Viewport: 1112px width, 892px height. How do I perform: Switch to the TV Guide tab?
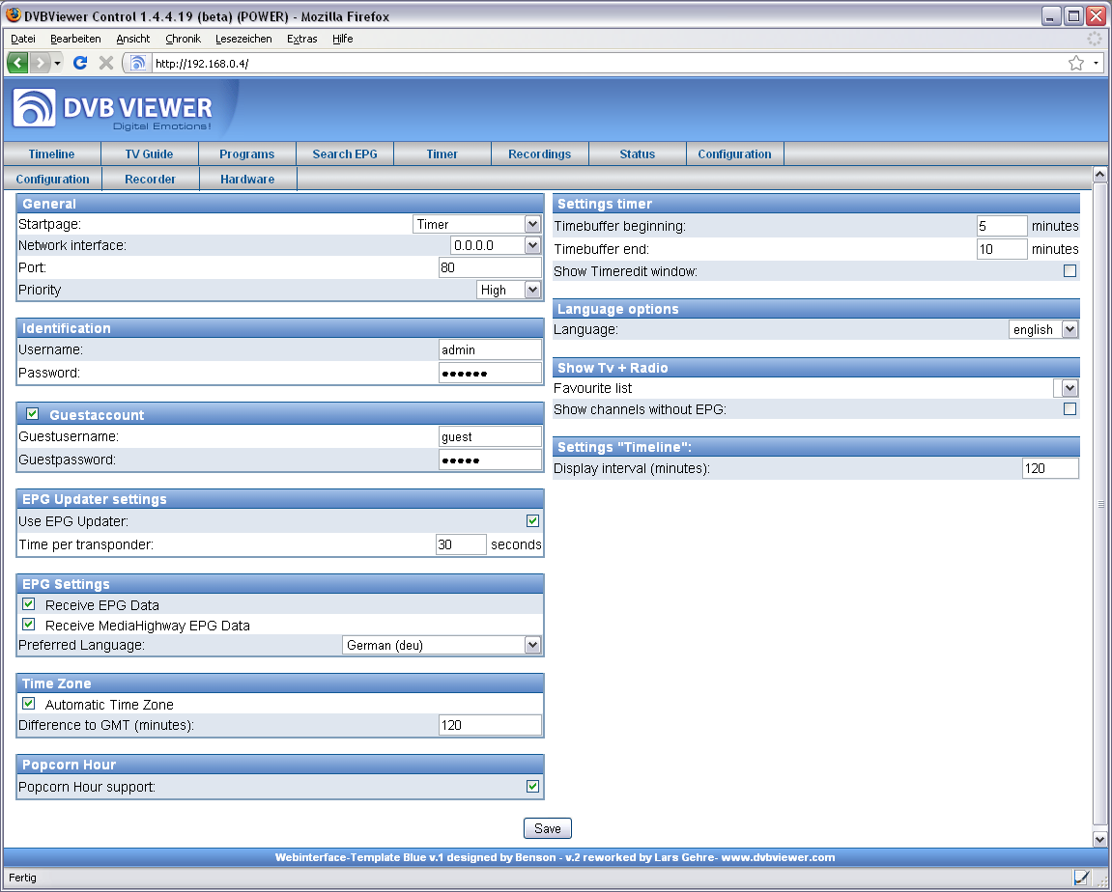150,153
